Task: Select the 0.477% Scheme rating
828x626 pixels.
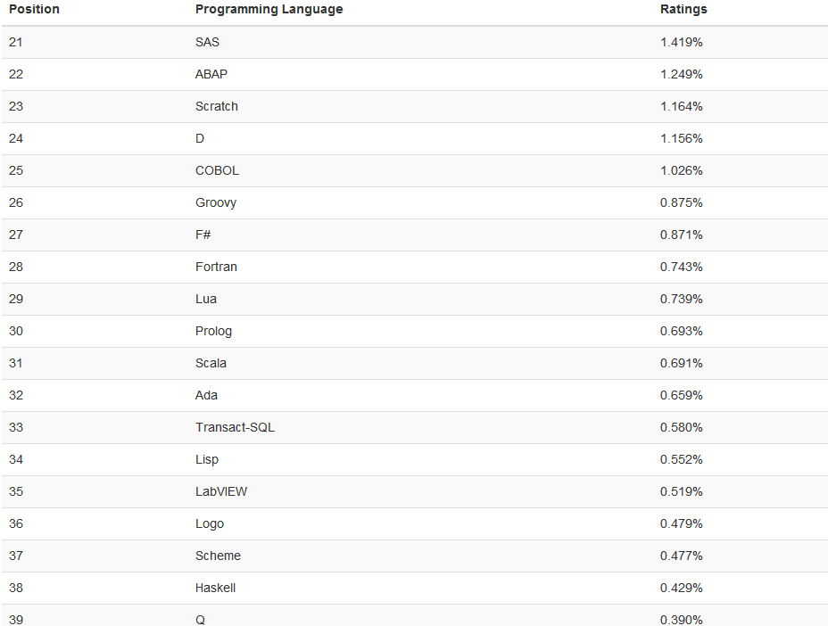Action: [681, 556]
